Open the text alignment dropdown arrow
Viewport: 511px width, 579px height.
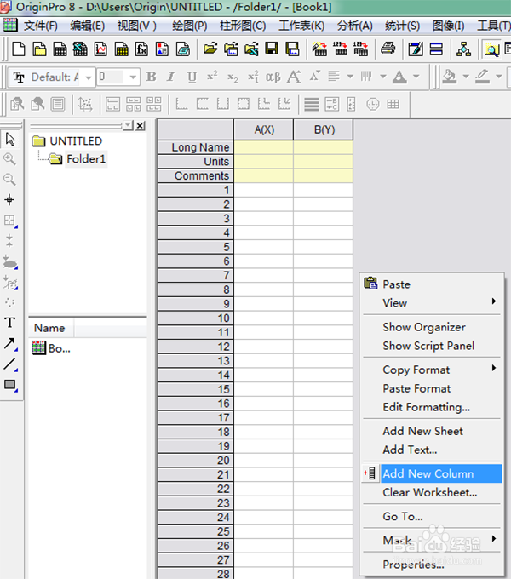(350, 77)
